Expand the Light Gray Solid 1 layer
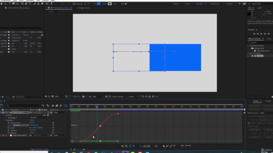The height and width of the screenshot is (153, 273). 1,135
